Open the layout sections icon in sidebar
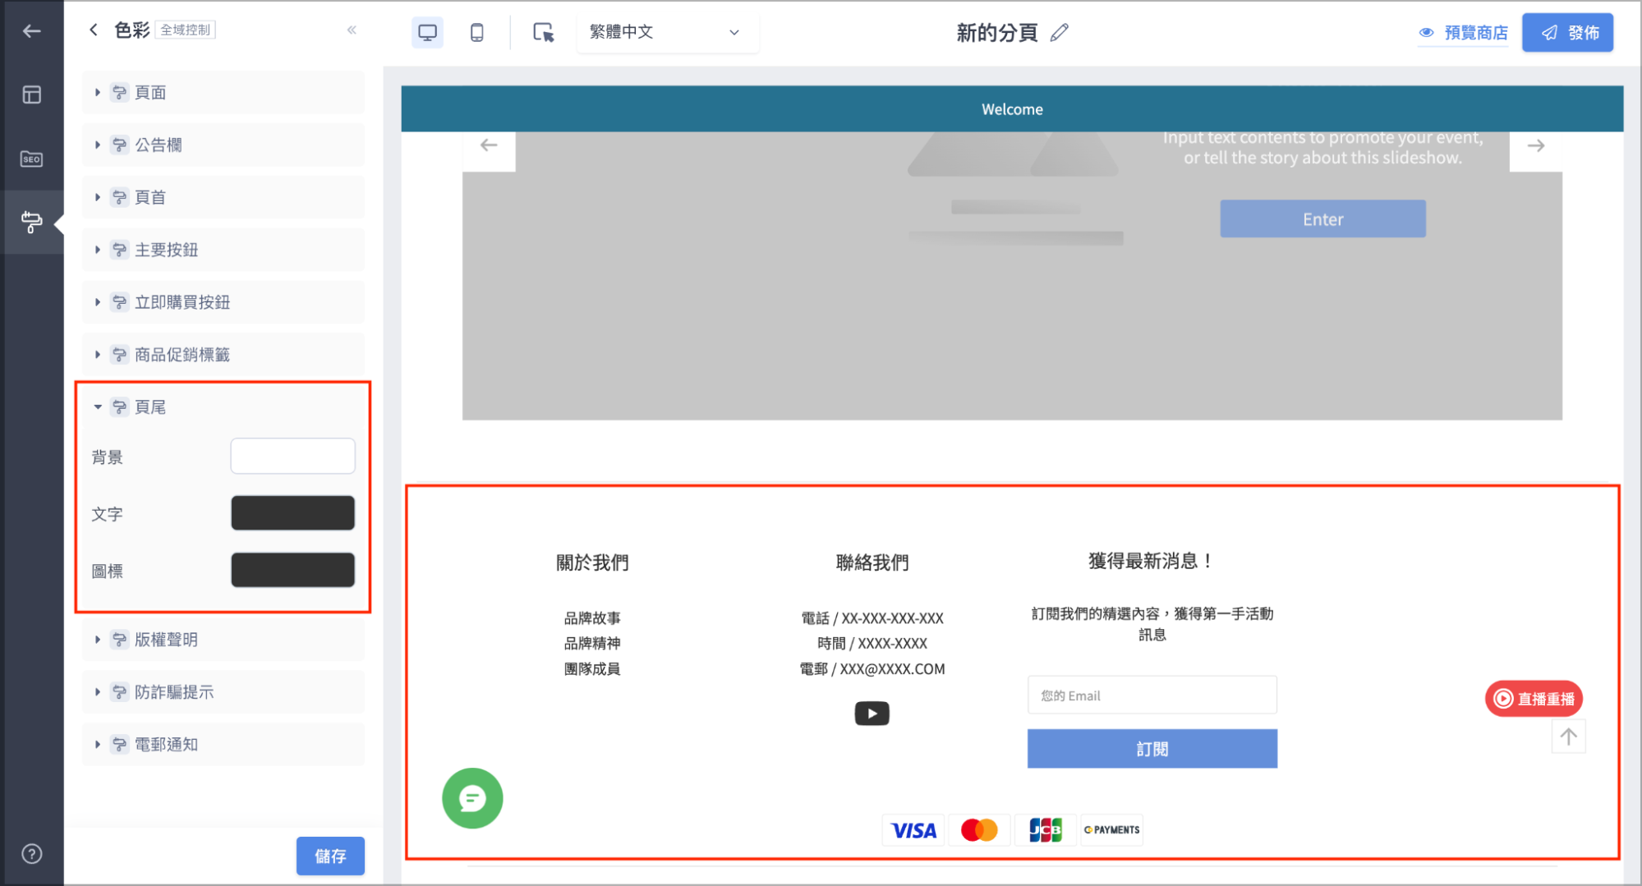Screen dimensions: 1642x886 click(31, 95)
